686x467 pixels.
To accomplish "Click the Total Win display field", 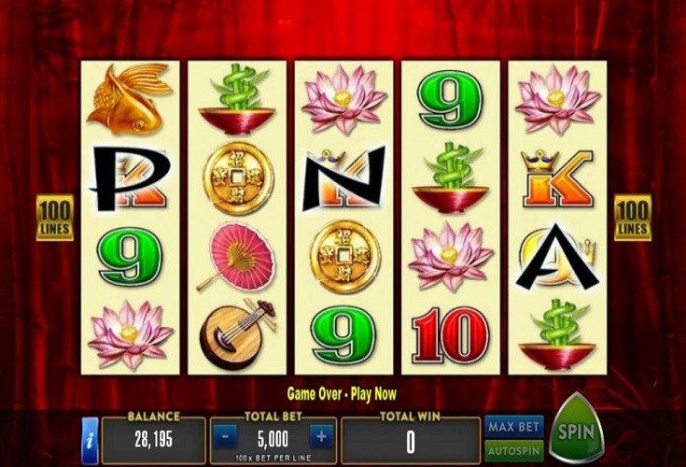I will (411, 441).
